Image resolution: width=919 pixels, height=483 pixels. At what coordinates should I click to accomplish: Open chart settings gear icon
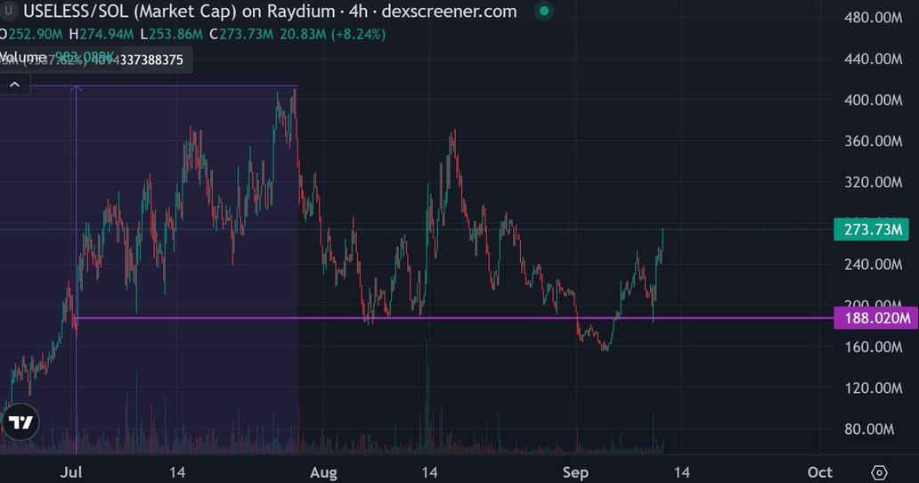[x=879, y=472]
